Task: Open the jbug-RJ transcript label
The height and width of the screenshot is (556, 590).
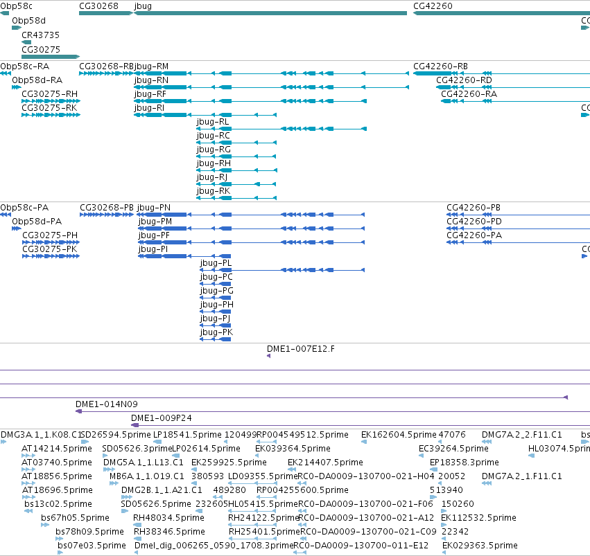Action: pos(212,177)
